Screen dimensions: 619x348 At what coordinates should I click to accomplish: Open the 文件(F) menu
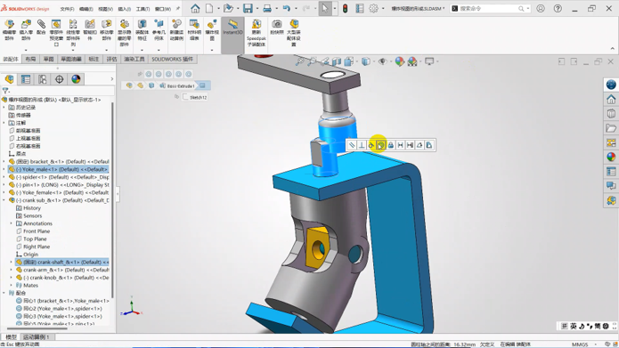pos(67,9)
